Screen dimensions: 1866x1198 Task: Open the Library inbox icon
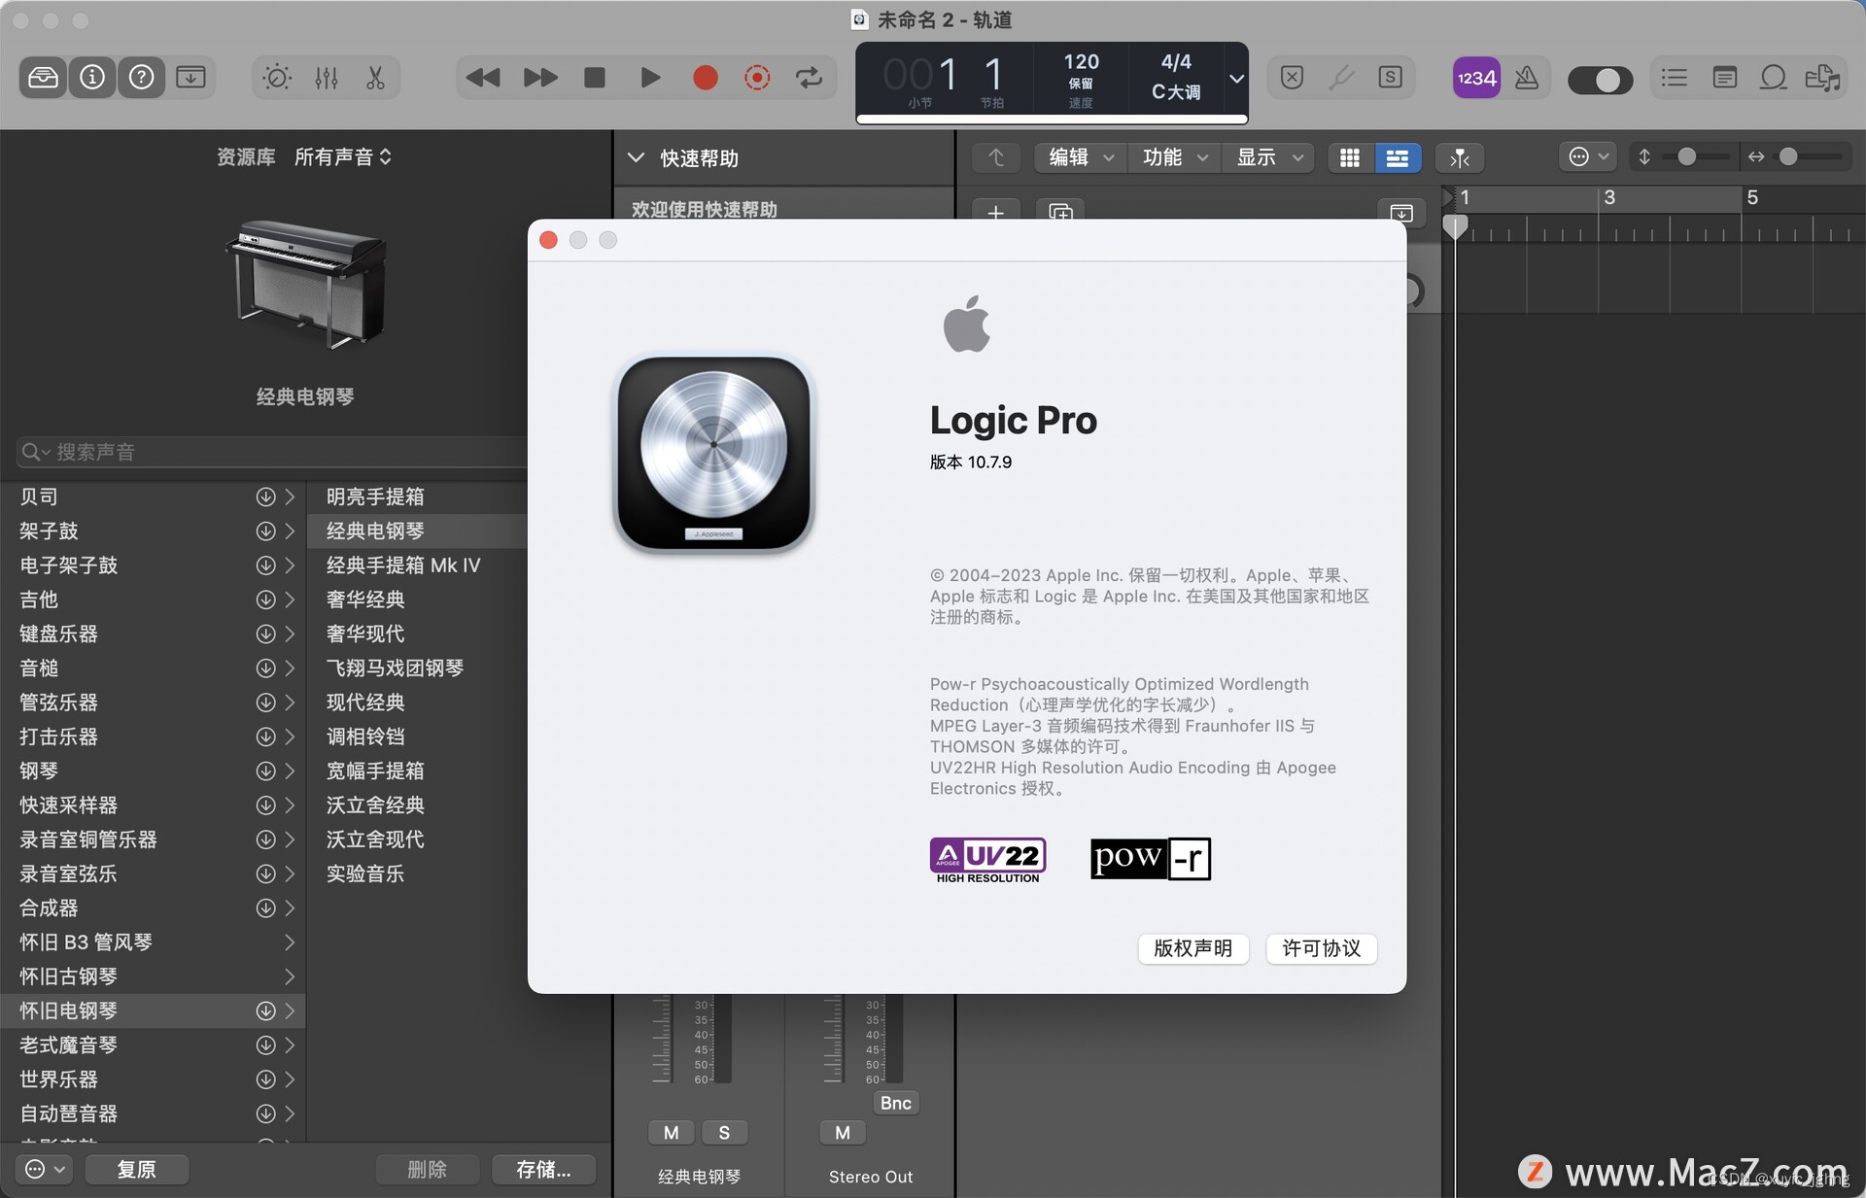coord(43,78)
